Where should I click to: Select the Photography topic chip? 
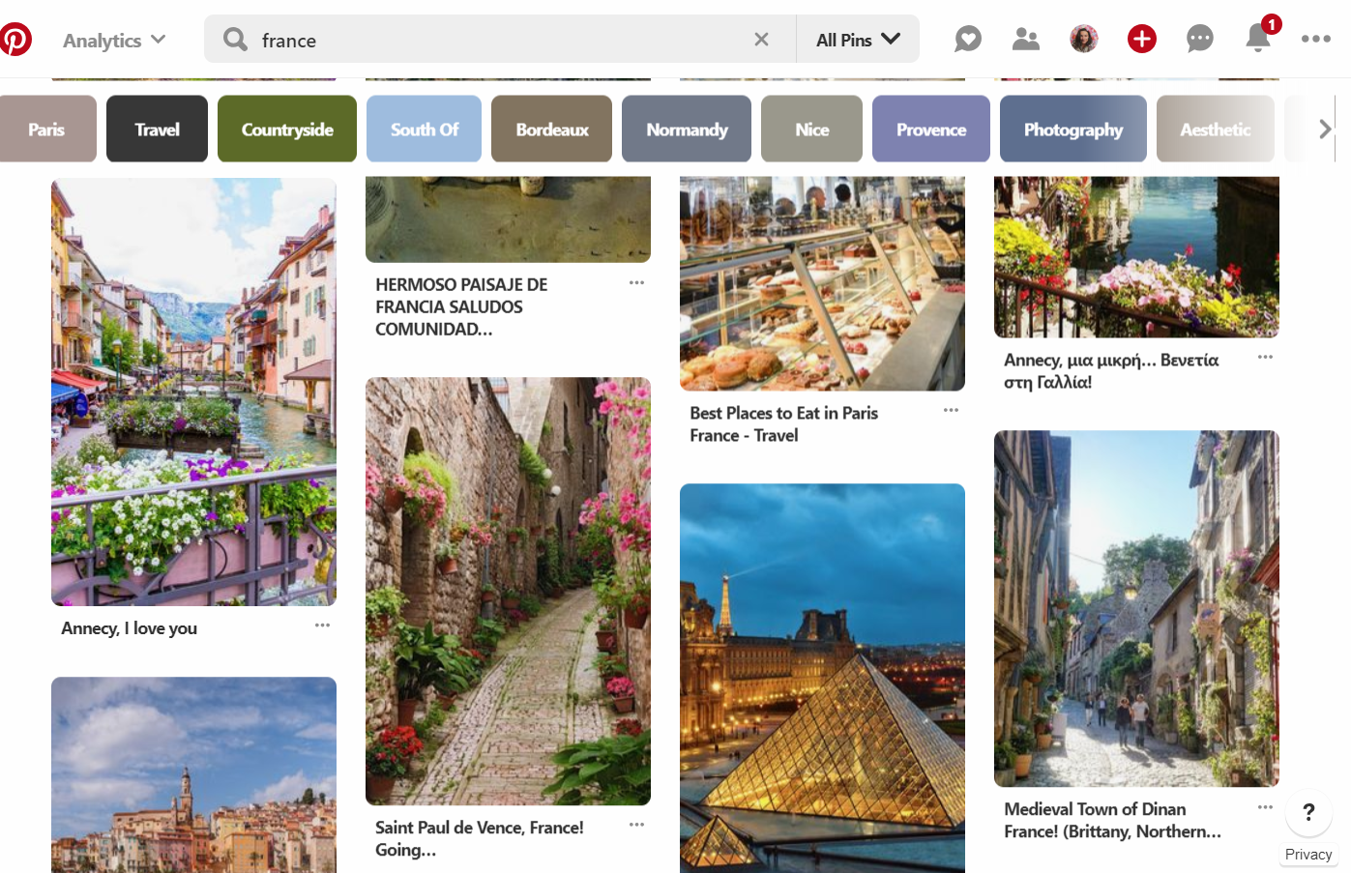coord(1073,129)
